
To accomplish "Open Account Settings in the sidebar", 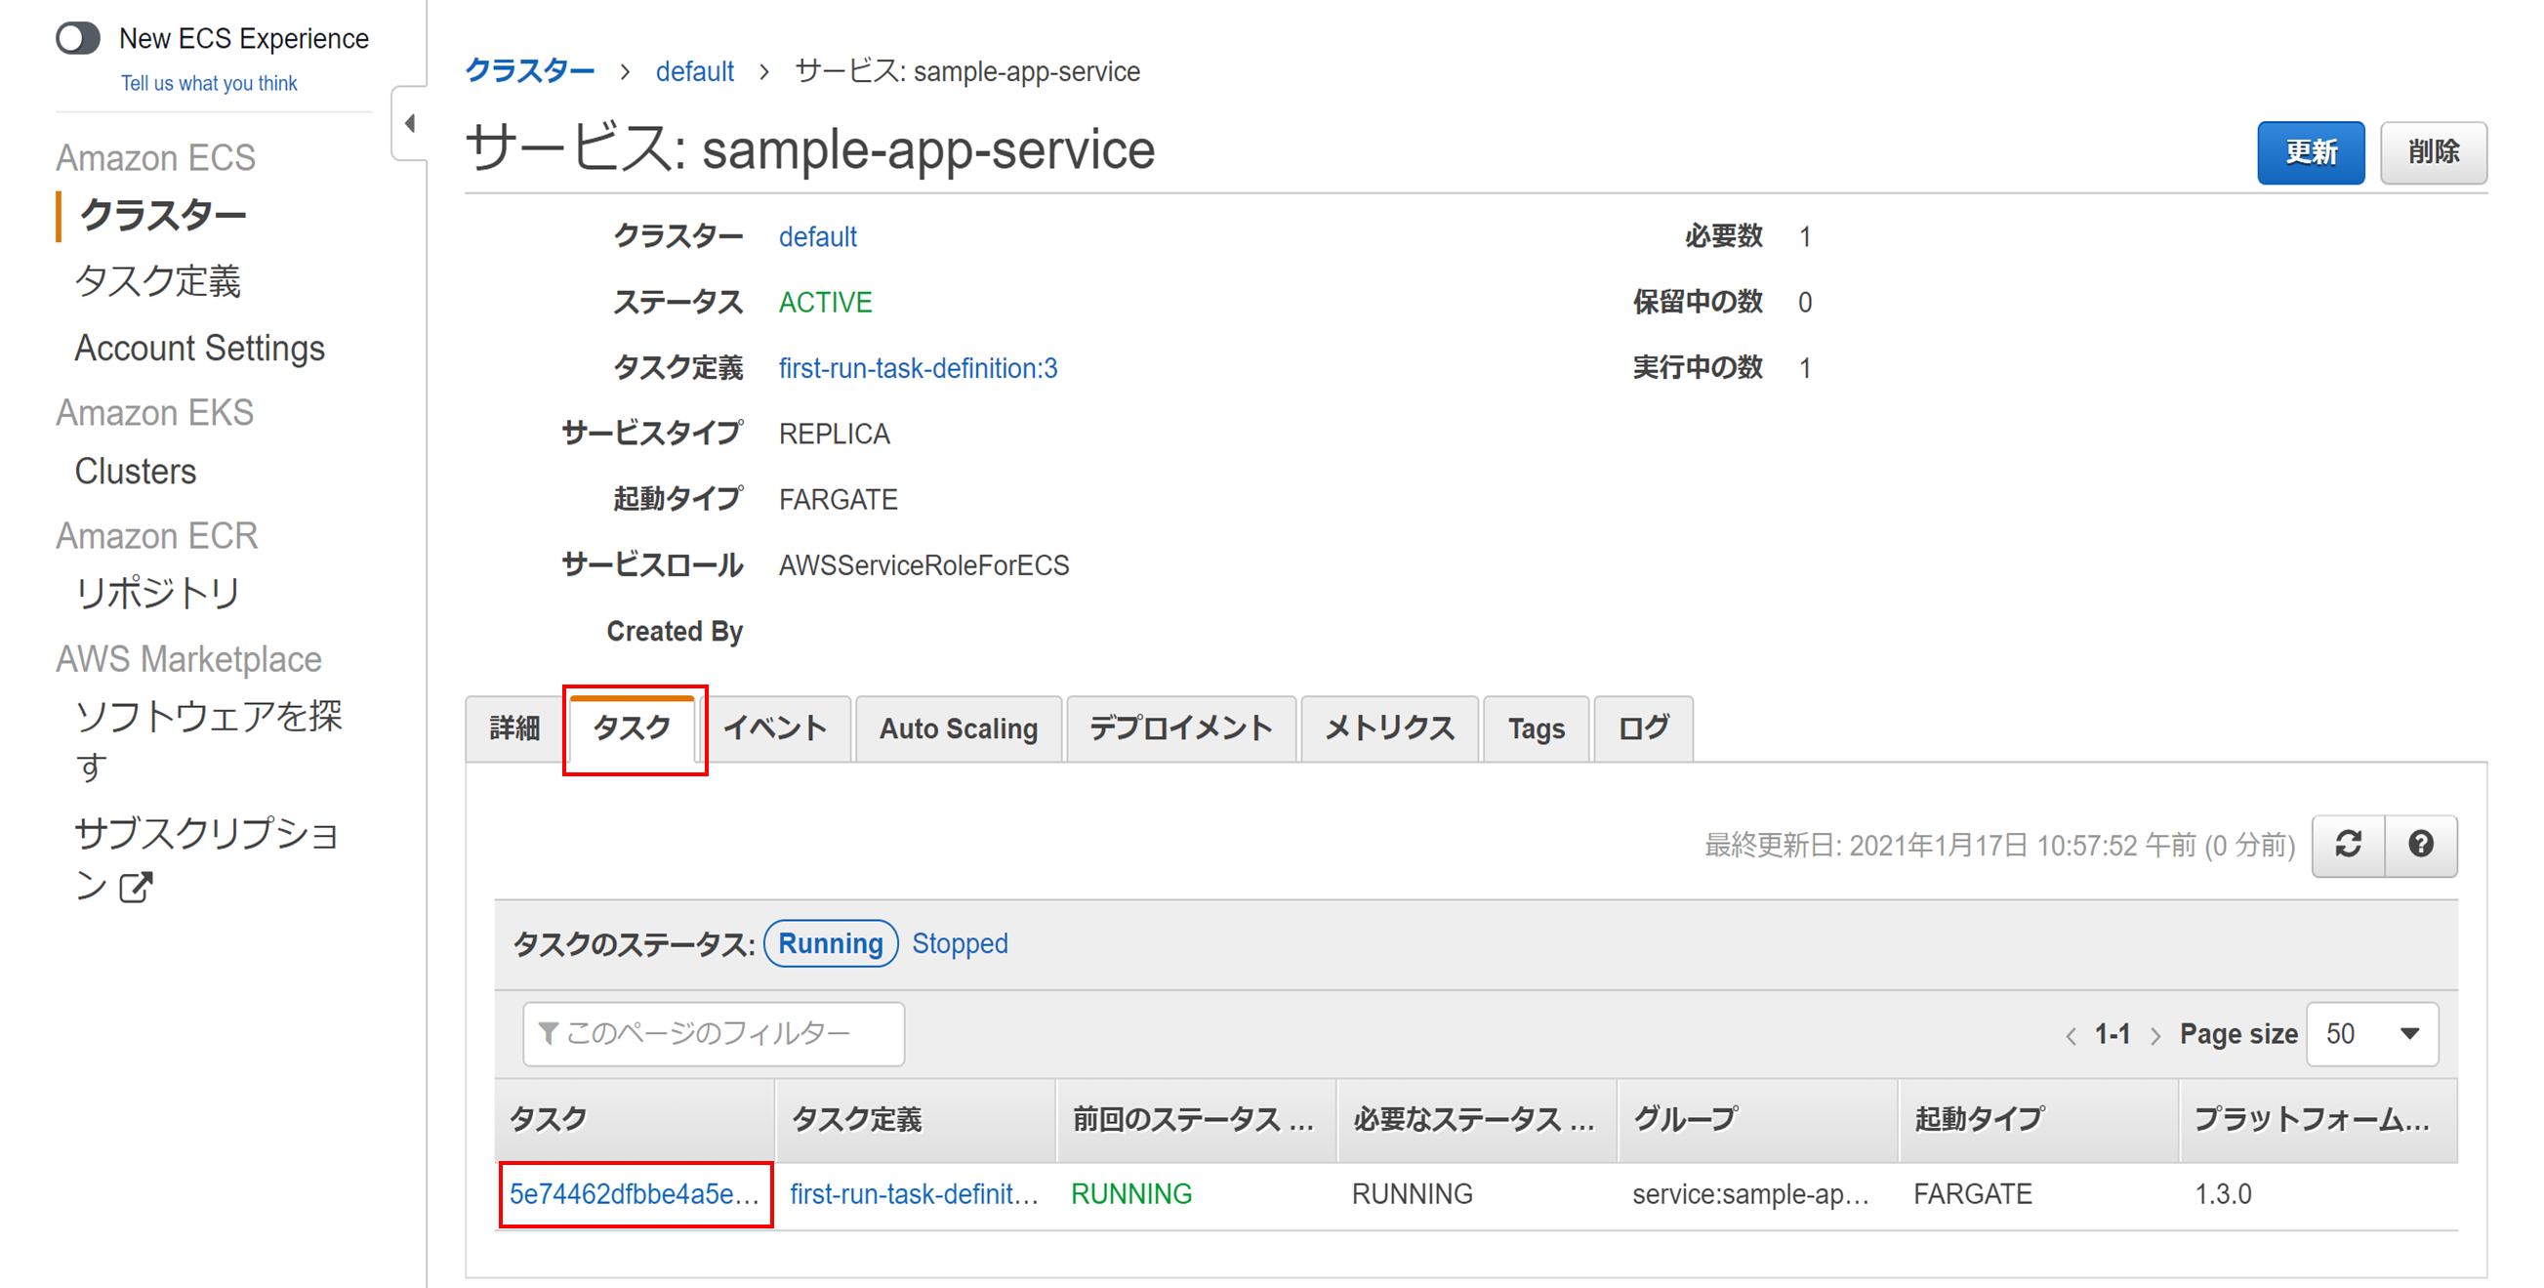I will pos(199,349).
